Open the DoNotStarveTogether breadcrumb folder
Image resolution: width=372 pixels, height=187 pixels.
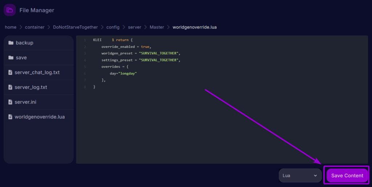76,27
